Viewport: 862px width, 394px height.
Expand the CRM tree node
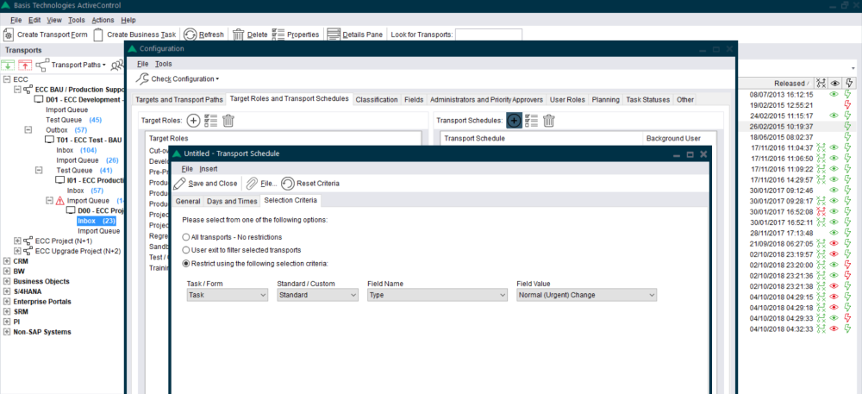coord(7,261)
